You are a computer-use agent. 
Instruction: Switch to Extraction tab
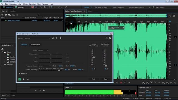pos(24,45)
